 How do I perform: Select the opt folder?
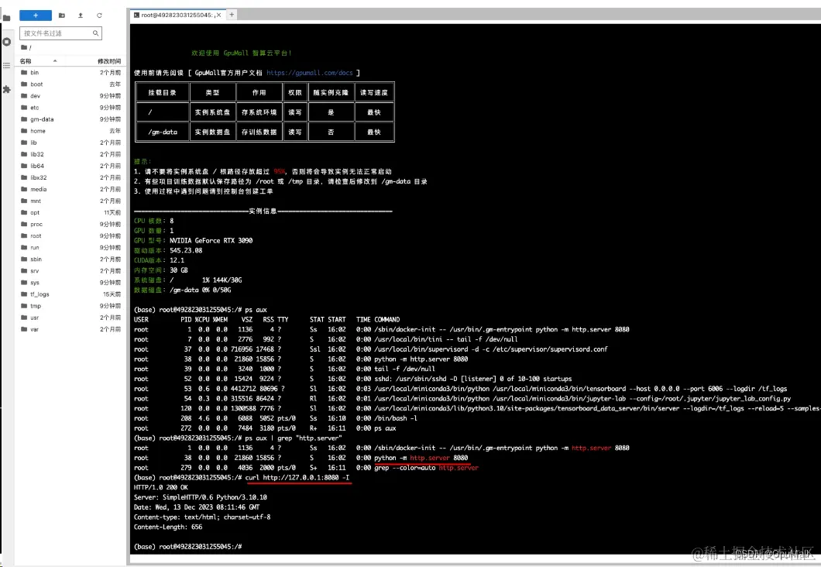[70, 212]
